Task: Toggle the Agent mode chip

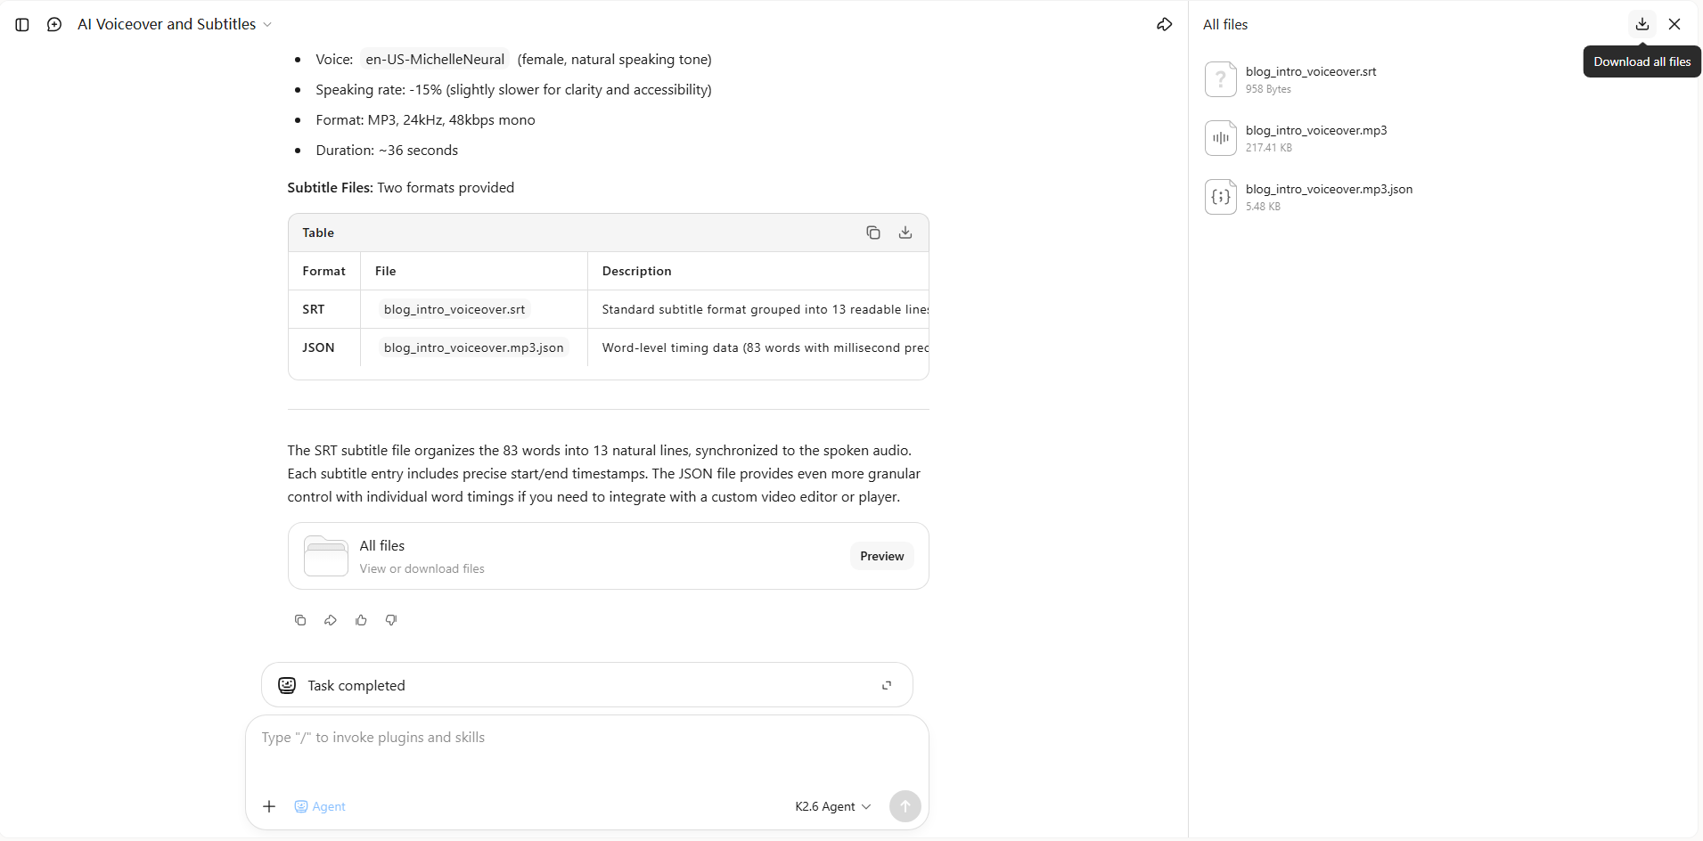Action: click(320, 806)
